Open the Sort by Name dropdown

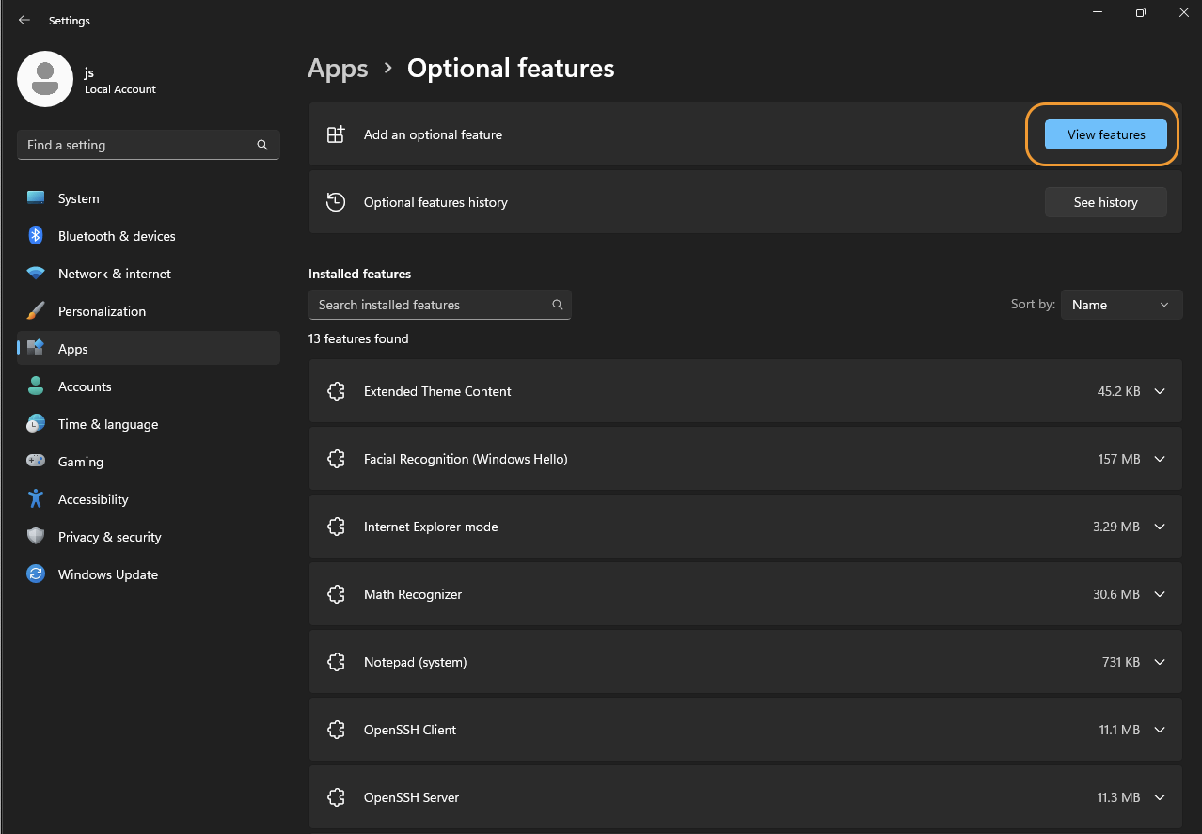point(1121,305)
